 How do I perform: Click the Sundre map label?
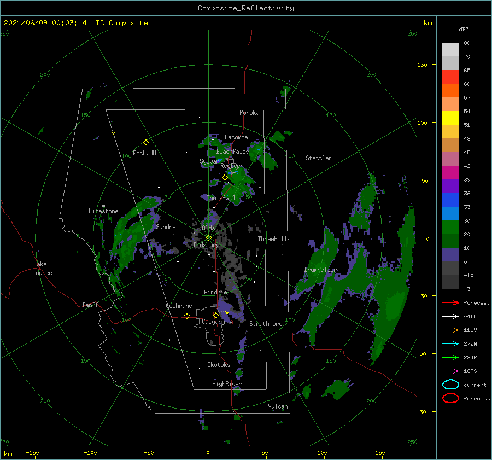[x=166, y=226]
